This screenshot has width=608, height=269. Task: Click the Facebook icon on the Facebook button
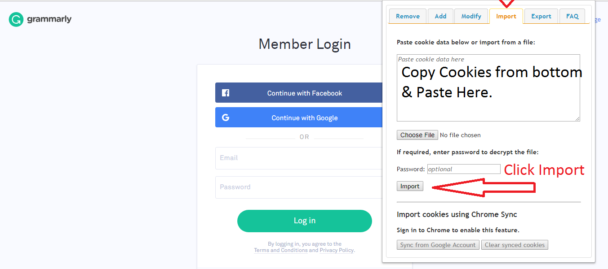[226, 93]
